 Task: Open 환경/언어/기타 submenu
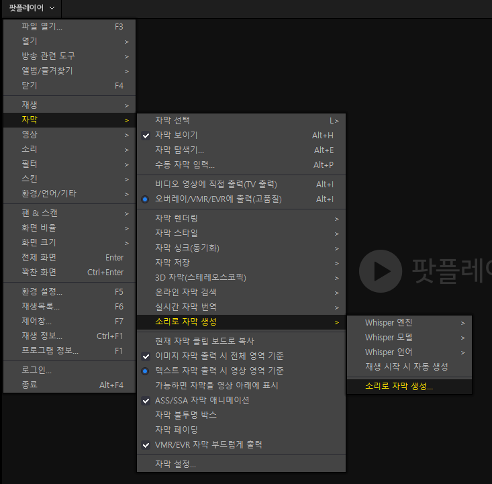[x=69, y=193]
